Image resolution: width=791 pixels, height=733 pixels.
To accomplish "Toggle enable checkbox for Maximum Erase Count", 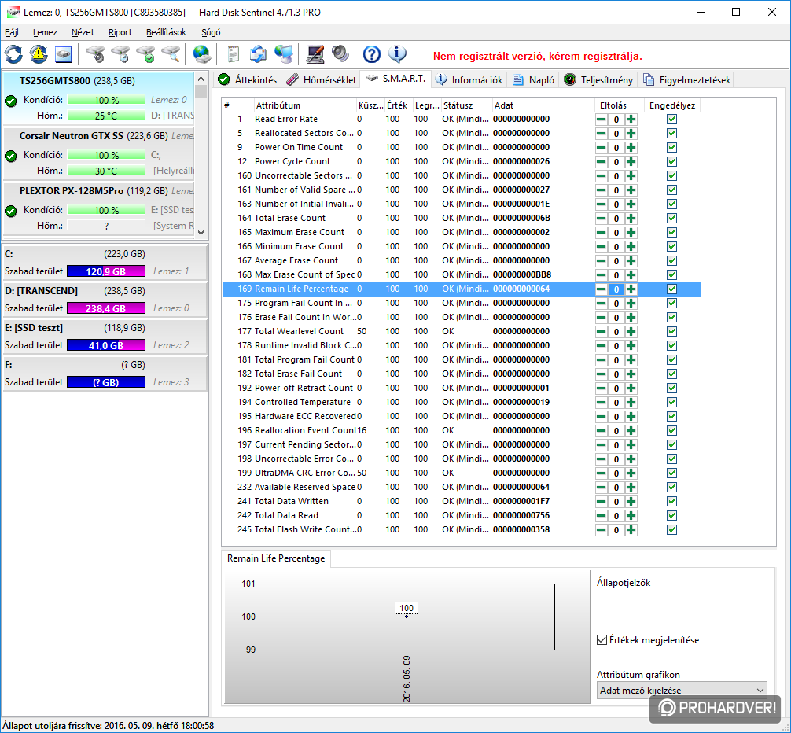I will tap(671, 233).
